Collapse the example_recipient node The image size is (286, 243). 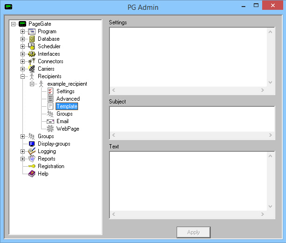click(x=32, y=84)
